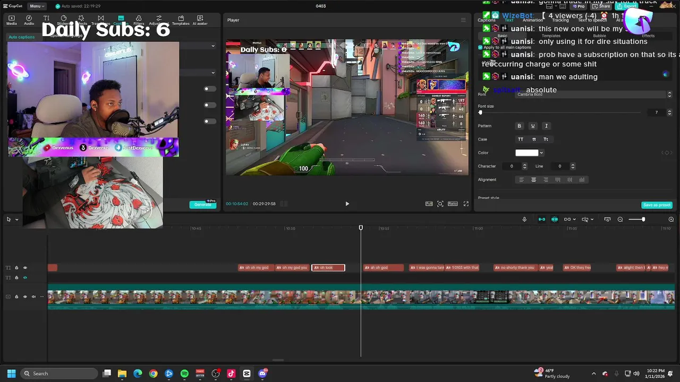Switch to Auto captions tab

coord(22,37)
